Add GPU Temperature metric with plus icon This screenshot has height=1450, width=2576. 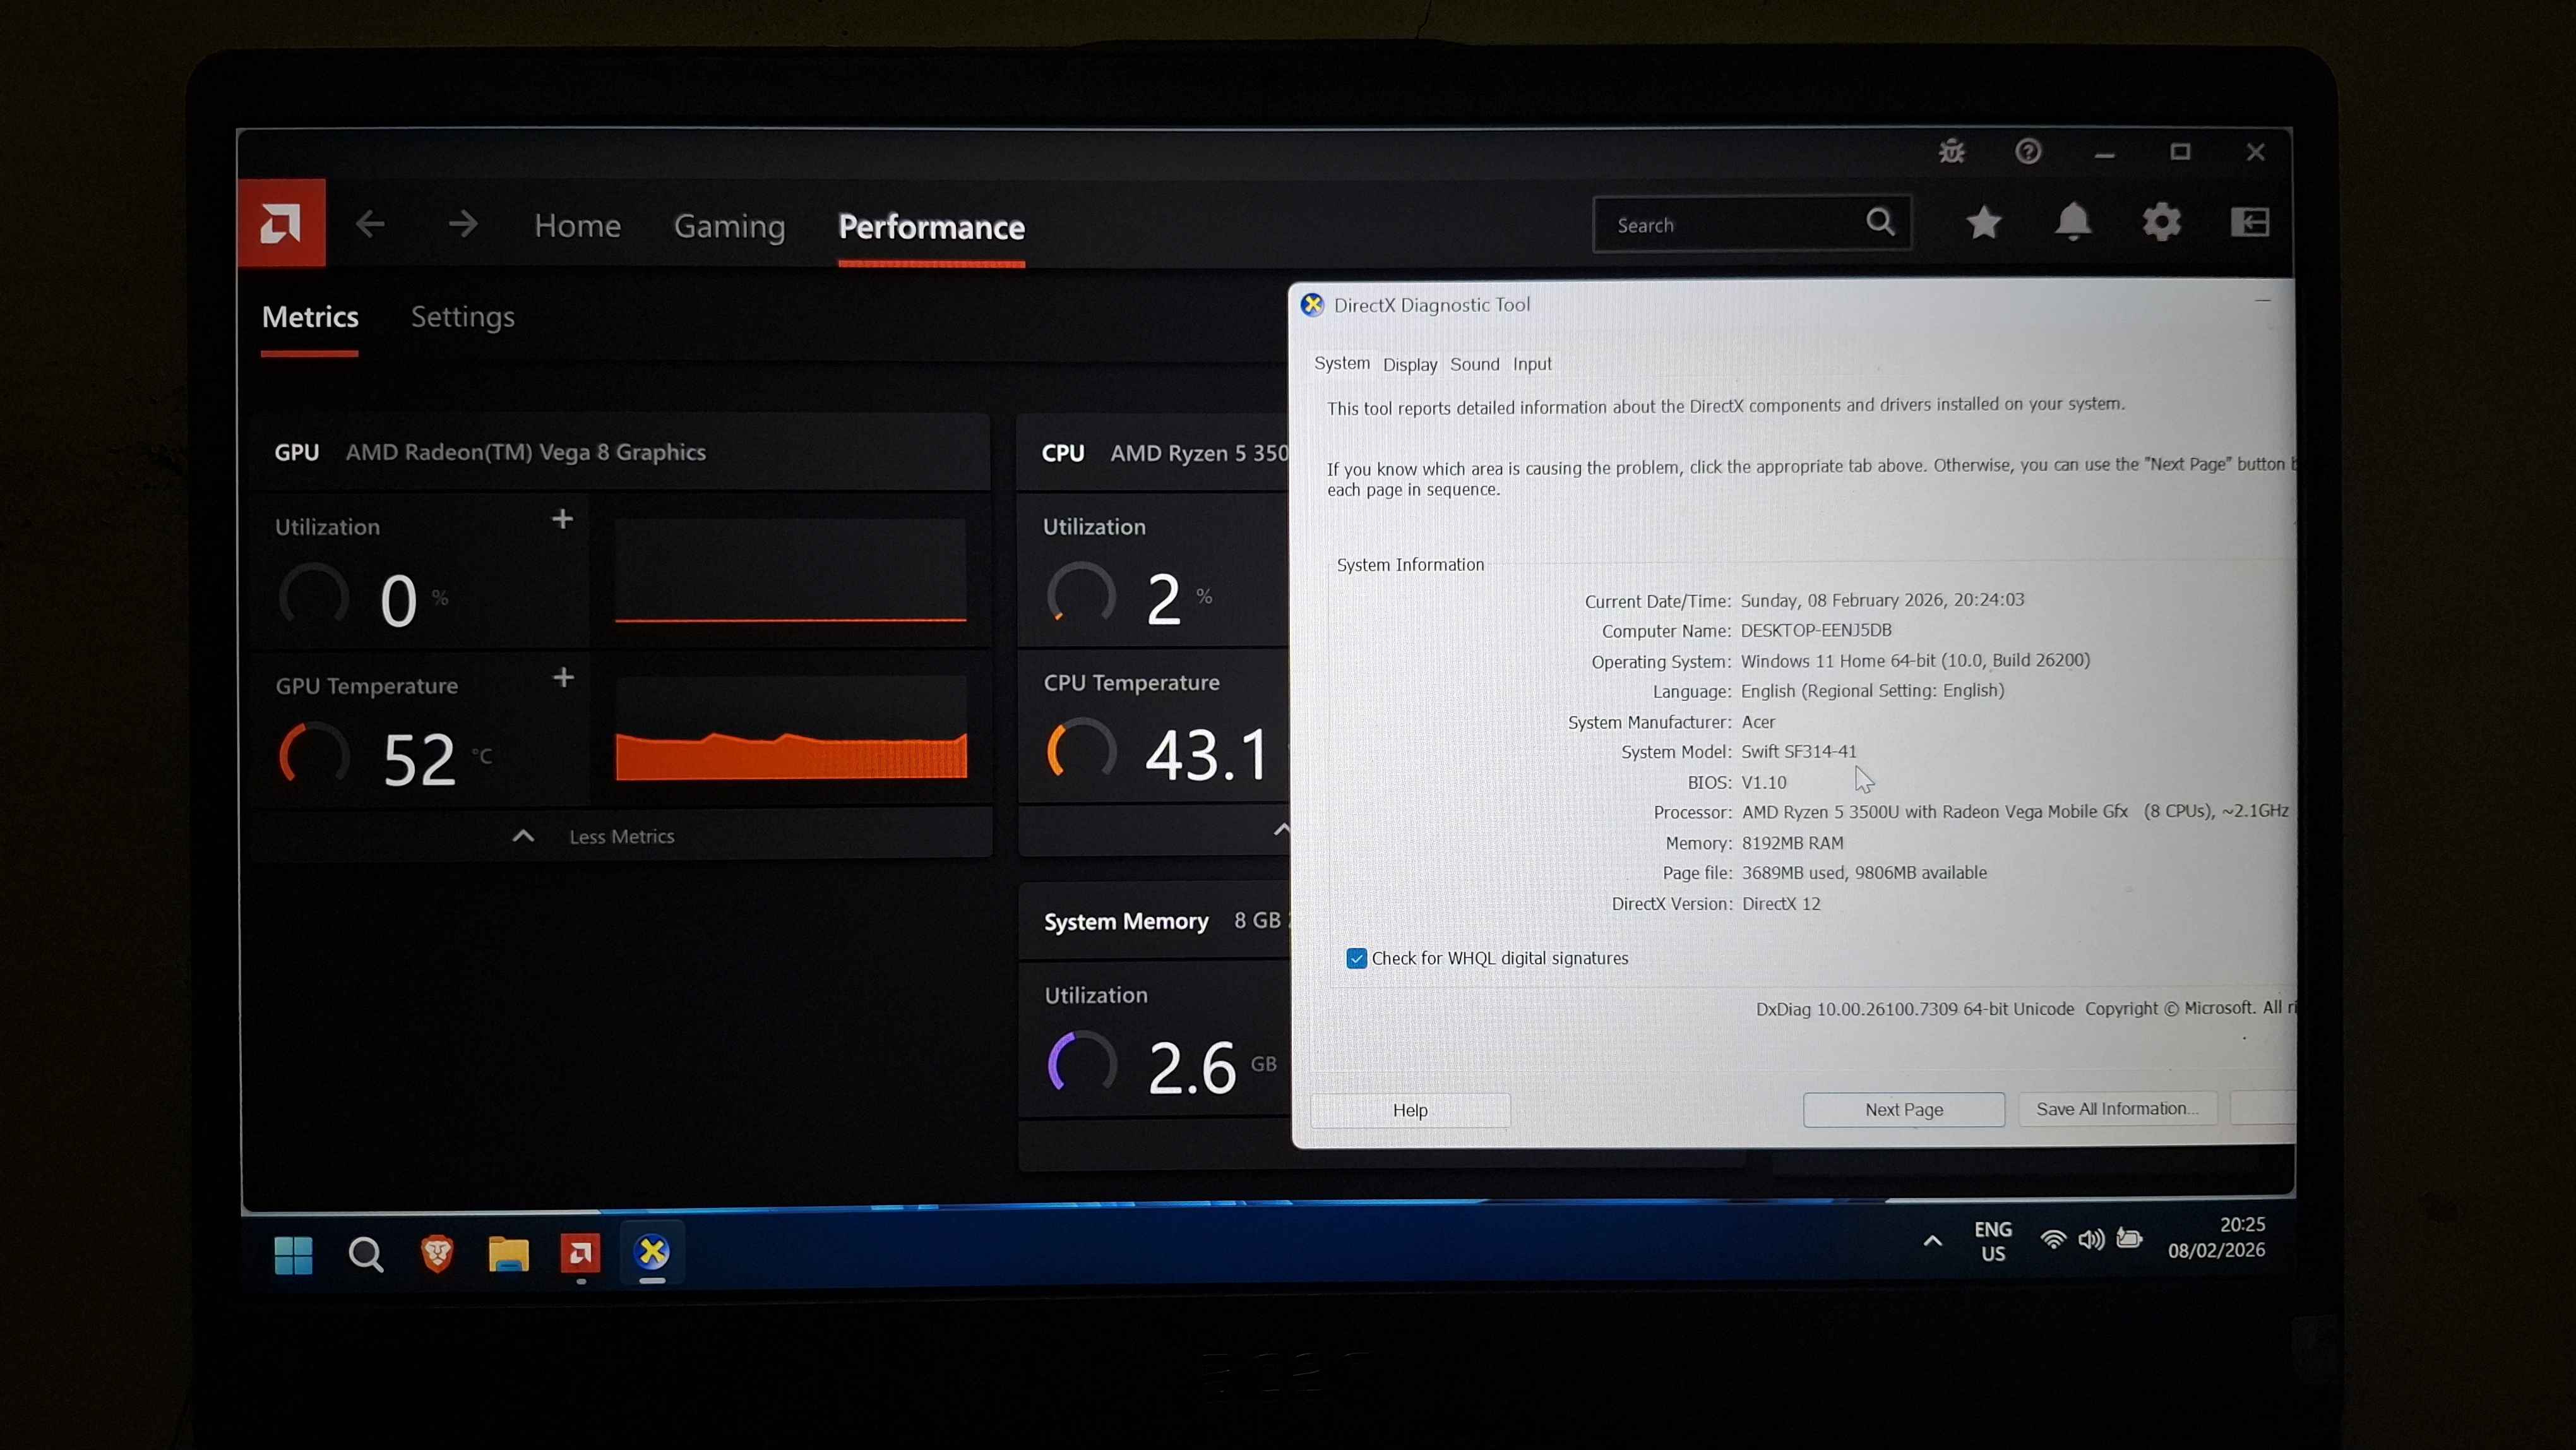[564, 678]
